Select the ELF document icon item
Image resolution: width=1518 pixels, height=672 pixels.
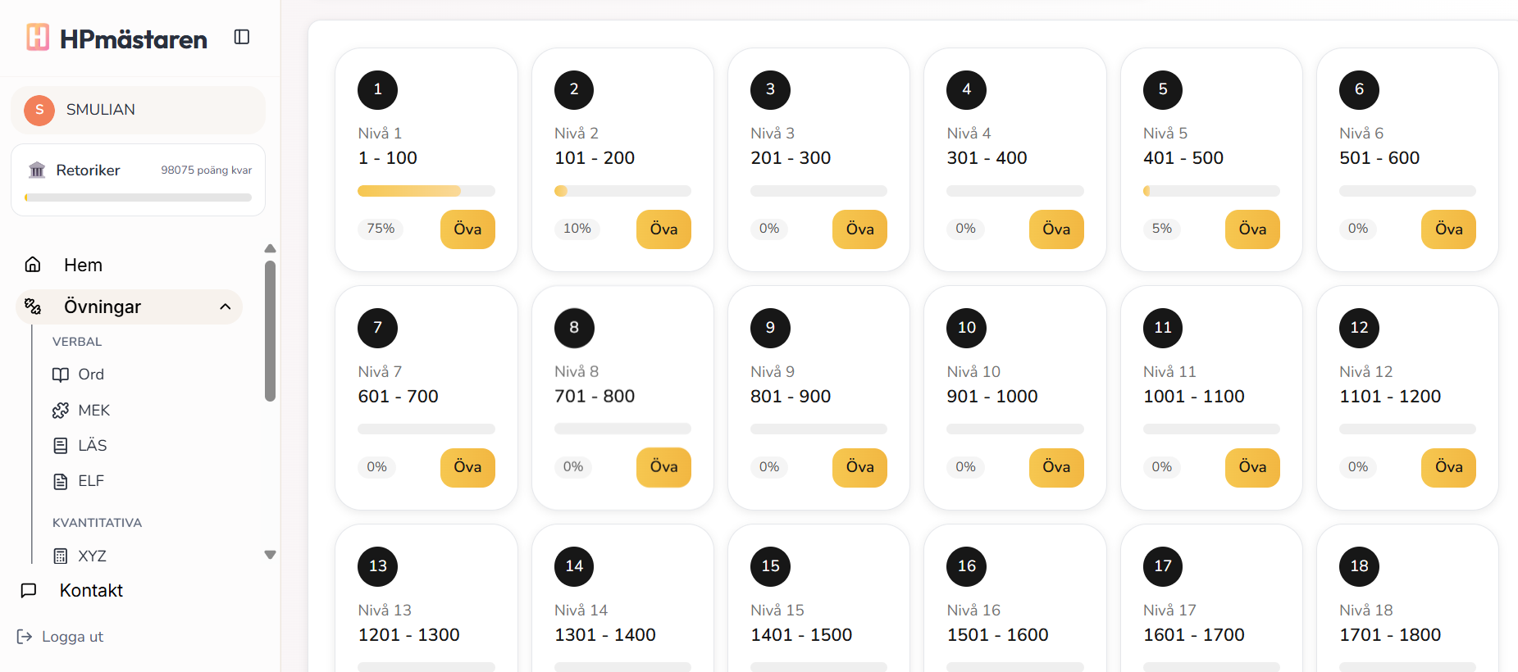point(61,481)
